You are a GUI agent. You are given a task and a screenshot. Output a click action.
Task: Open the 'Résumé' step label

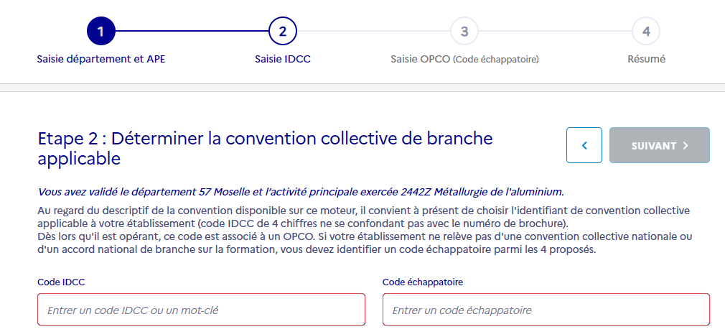click(646, 59)
